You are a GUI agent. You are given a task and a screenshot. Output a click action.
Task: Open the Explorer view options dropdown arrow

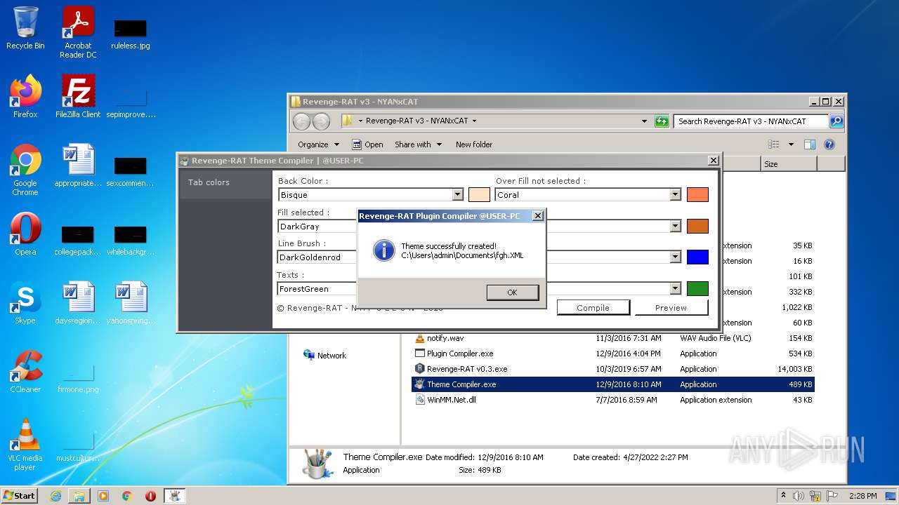pyautogui.click(x=791, y=144)
